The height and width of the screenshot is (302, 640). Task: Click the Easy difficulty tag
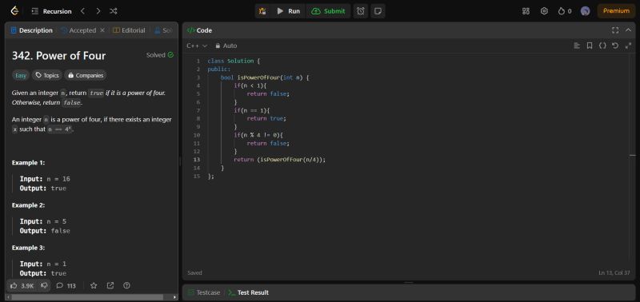pyautogui.click(x=21, y=75)
